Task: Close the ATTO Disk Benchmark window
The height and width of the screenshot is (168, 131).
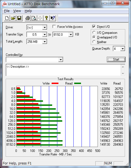Action: pos(123,3)
